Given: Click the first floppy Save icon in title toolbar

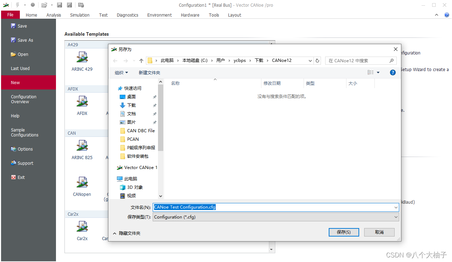Looking at the screenshot, I should [60, 5].
